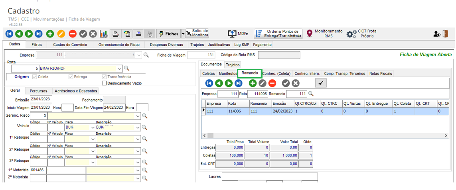Screen dimensions: 456x190
Task: Click the exit door icon
Action: tap(445, 34)
